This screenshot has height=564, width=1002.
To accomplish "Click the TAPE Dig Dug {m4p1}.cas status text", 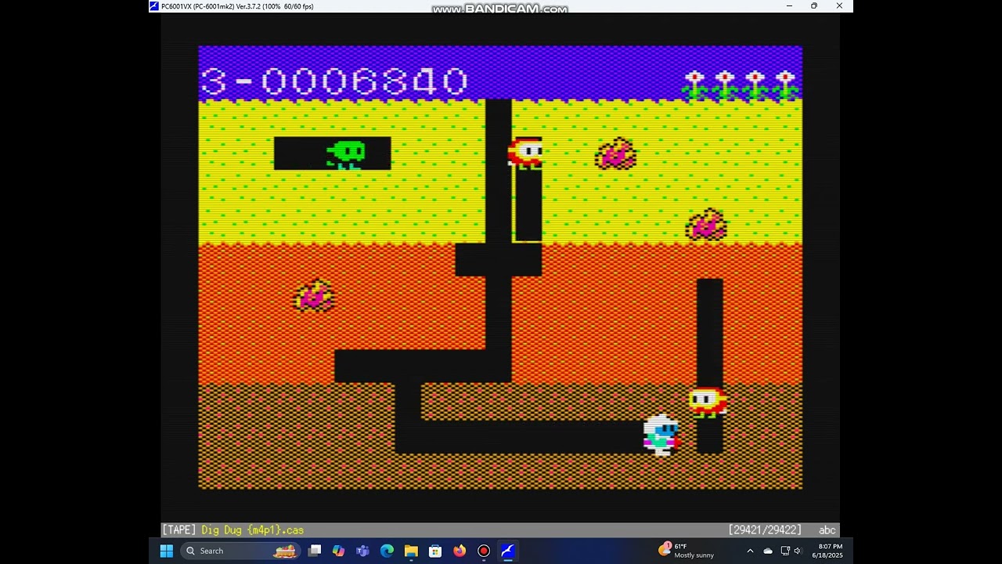I will click(232, 530).
